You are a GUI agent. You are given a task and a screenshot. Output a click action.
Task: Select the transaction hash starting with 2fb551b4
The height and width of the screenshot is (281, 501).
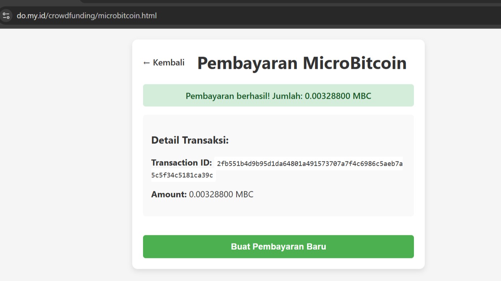tap(310, 164)
